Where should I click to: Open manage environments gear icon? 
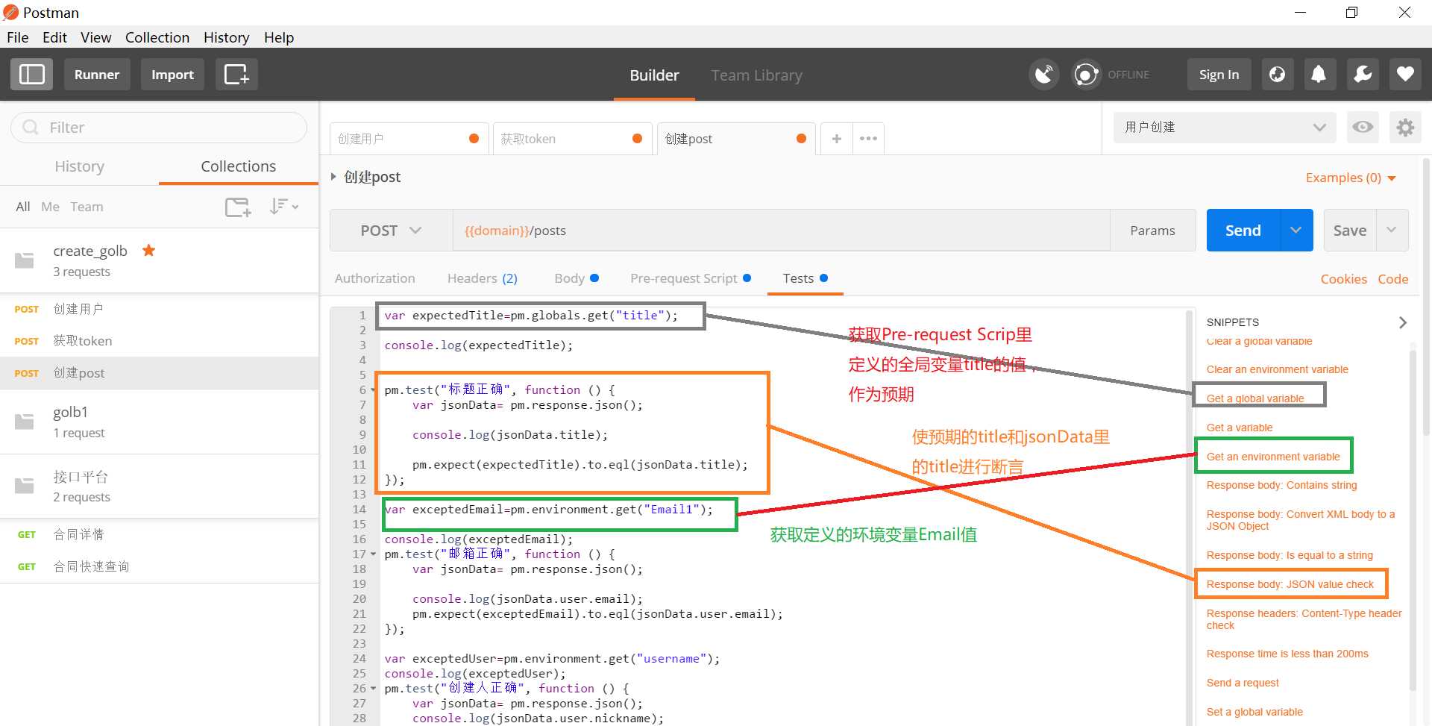pos(1405,127)
